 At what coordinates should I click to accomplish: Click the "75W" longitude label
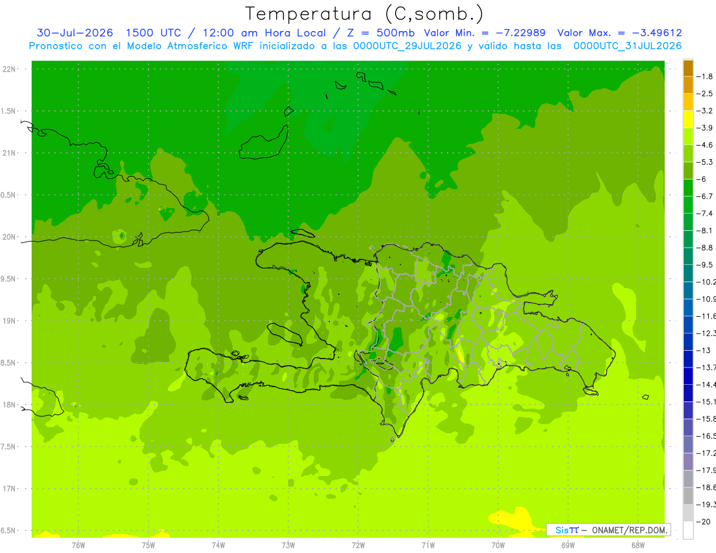click(149, 545)
